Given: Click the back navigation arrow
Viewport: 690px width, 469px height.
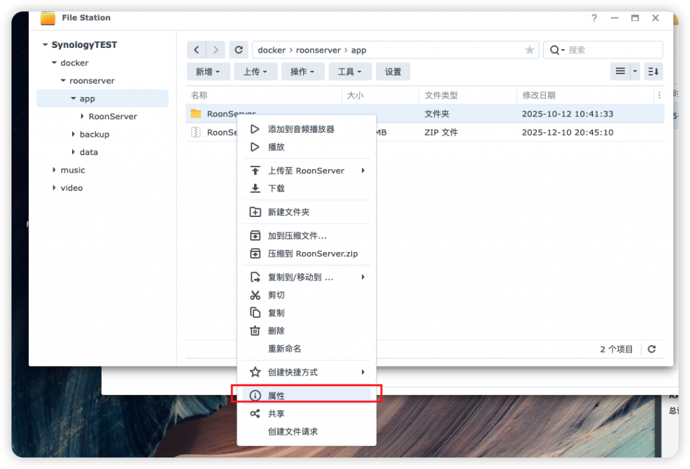Looking at the screenshot, I should click(x=196, y=50).
